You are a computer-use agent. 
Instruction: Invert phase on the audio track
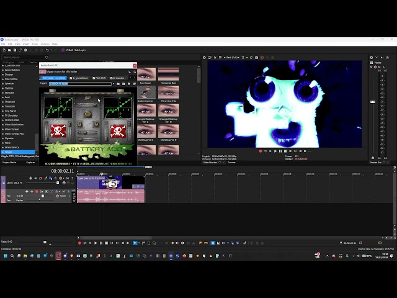pyautogui.click(x=51, y=191)
